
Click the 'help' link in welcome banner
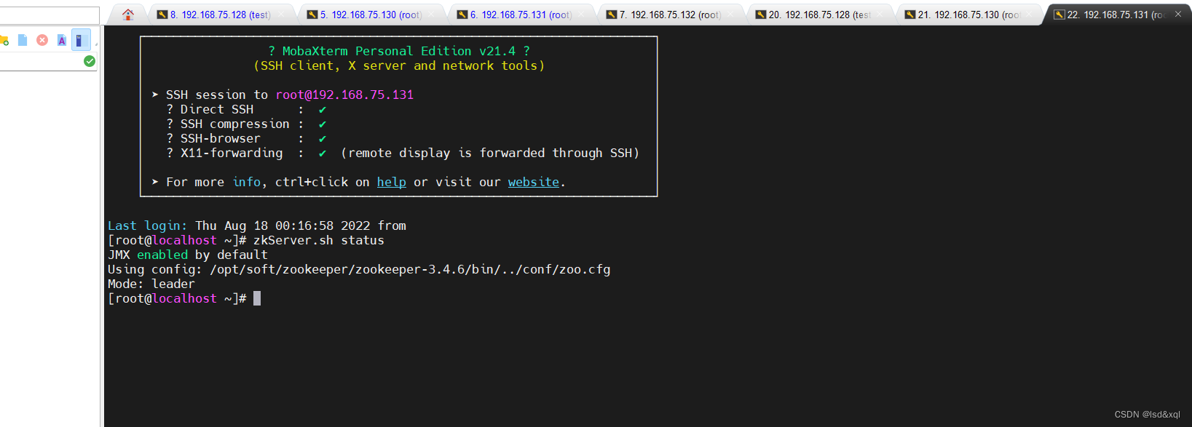(x=391, y=182)
